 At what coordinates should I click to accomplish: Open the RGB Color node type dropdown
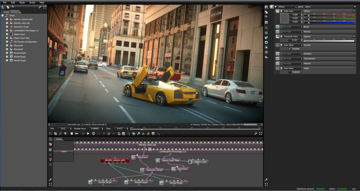point(293,11)
